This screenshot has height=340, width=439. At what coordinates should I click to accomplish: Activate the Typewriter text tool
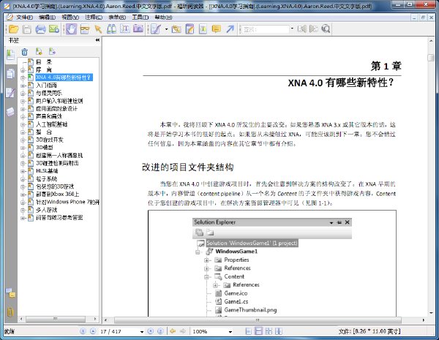pos(125,29)
